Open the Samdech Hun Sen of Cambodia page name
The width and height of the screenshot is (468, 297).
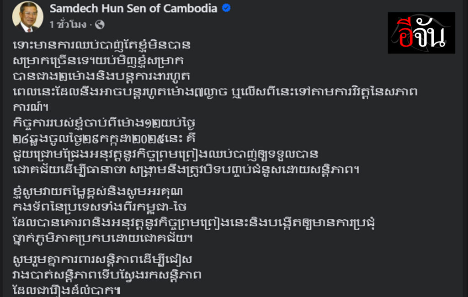tap(133, 8)
